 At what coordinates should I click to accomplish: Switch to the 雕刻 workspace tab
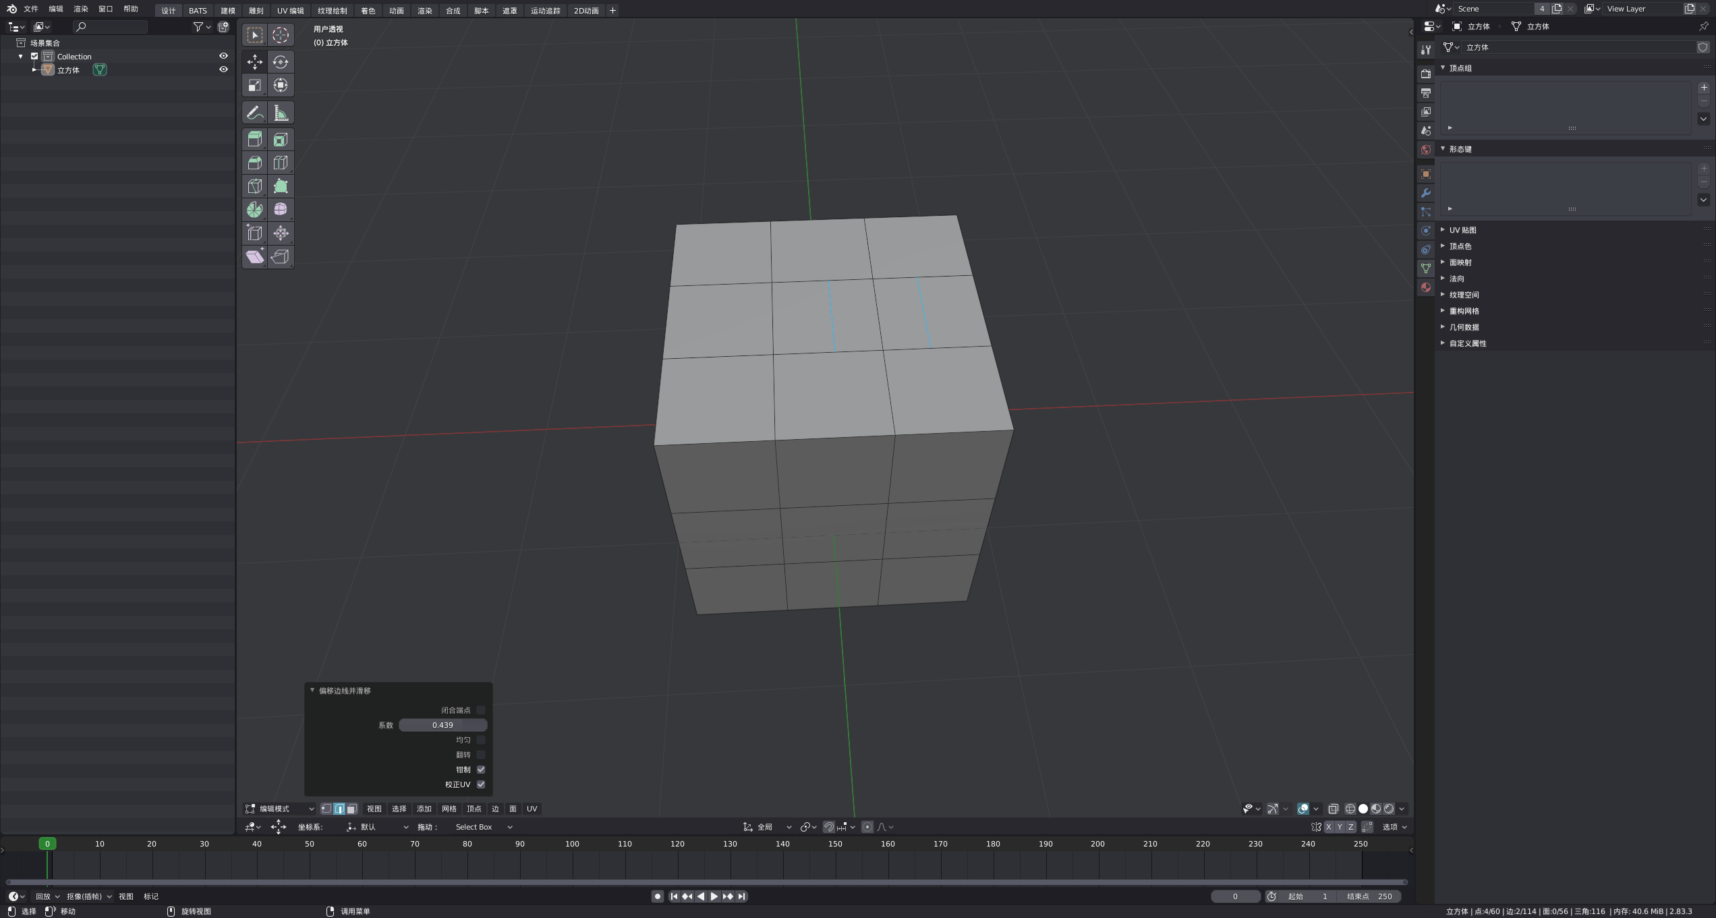click(256, 11)
